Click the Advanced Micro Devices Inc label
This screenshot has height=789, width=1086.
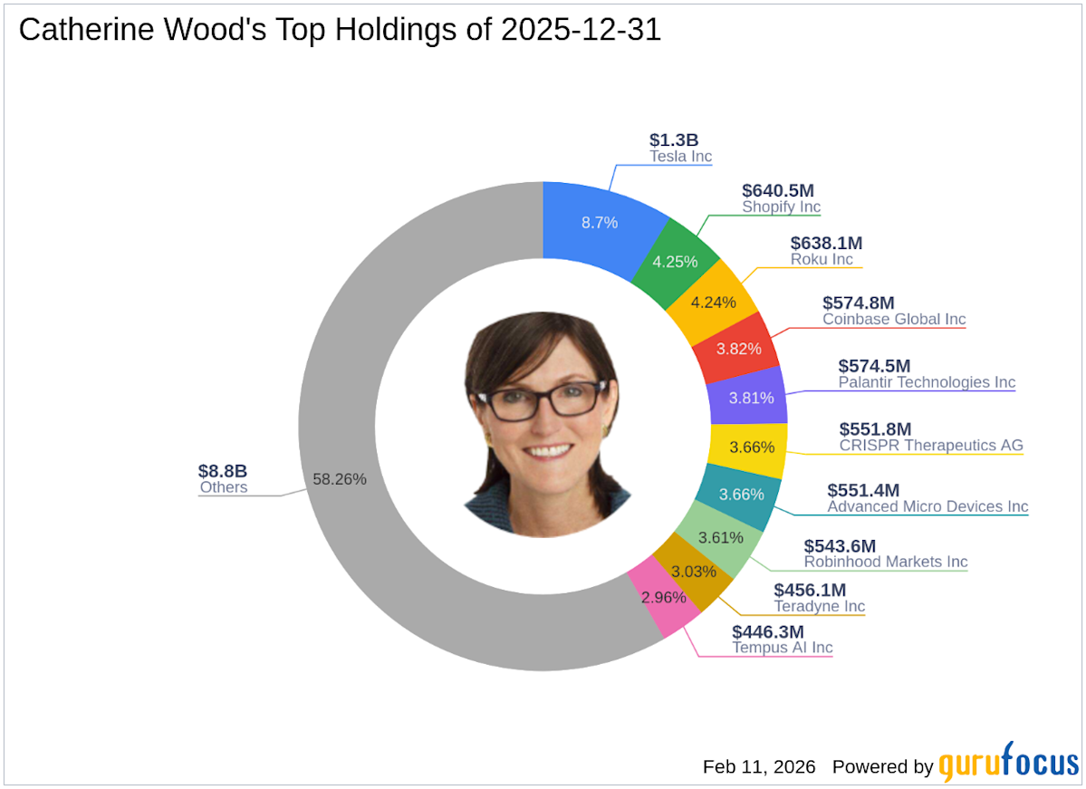coord(927,506)
